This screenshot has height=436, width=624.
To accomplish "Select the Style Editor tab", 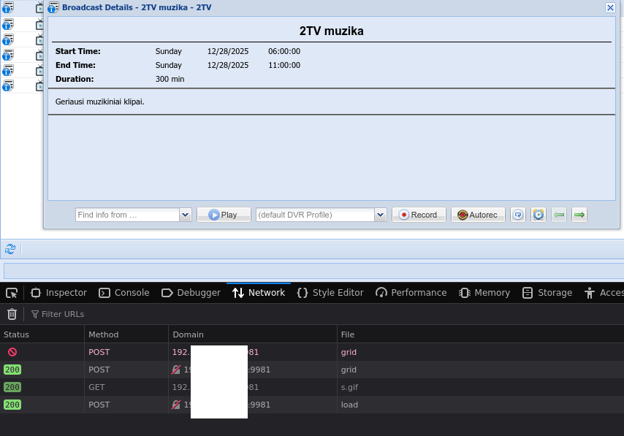I will (x=330, y=293).
